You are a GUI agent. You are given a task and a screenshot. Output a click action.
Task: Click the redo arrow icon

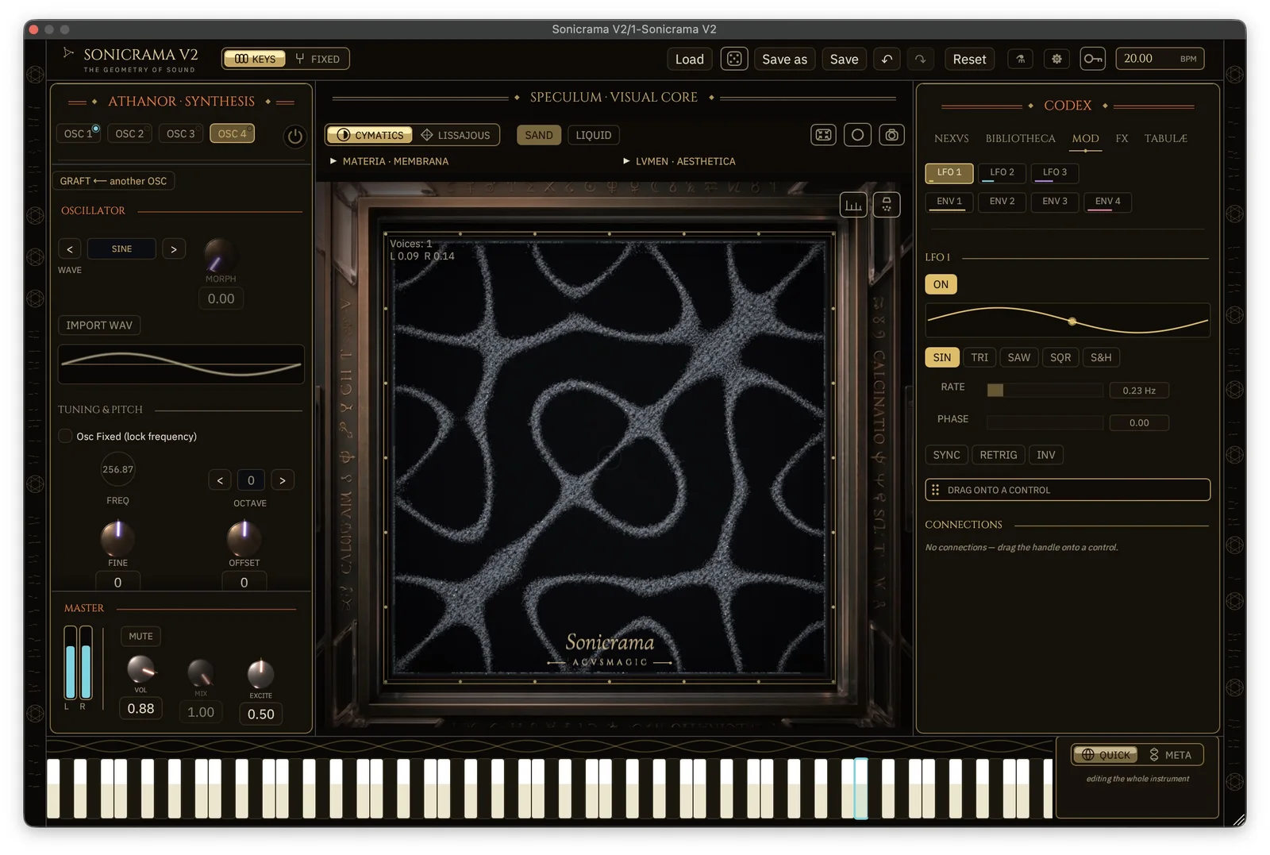pos(920,59)
